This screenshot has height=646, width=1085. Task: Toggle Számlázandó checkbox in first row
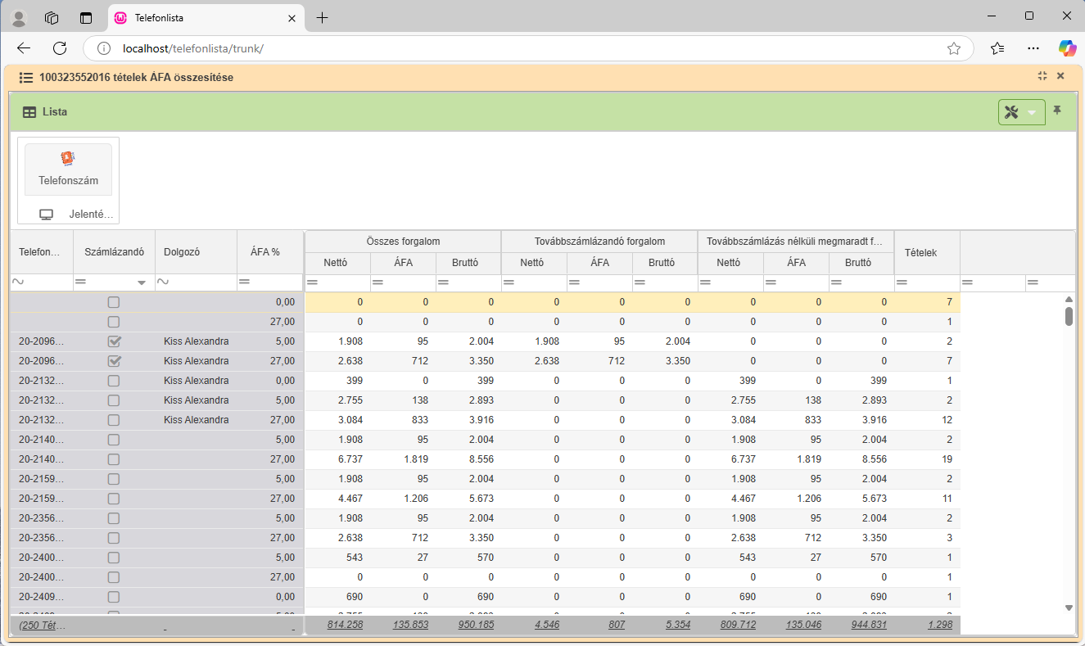click(114, 302)
